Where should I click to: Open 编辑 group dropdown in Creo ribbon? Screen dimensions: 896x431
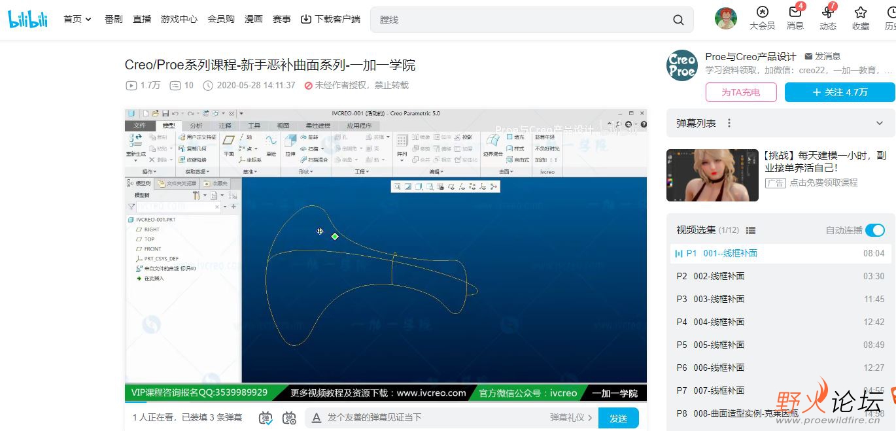coord(435,172)
